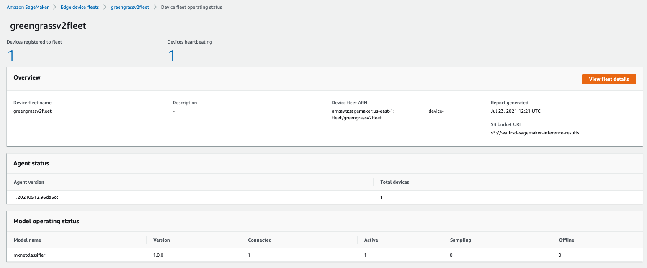Select the fleet name value under Device fleet name
647x268 pixels.
tap(33, 111)
